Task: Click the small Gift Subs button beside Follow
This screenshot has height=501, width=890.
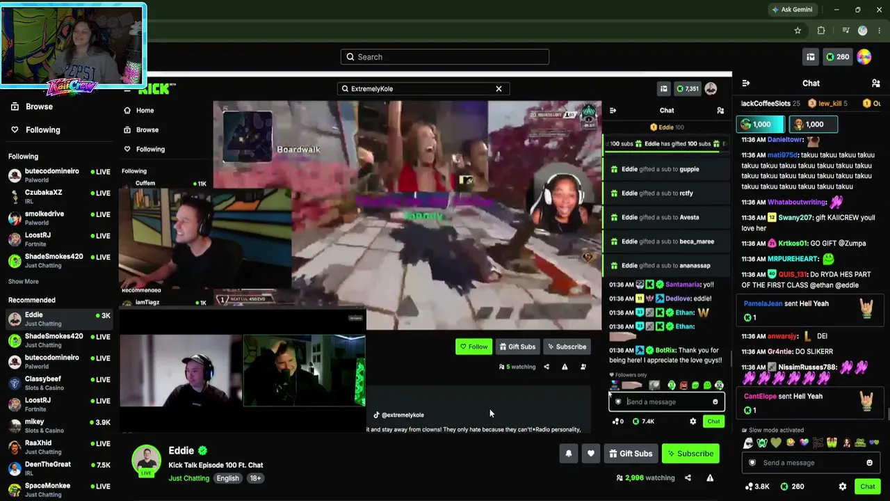Action: (517, 347)
